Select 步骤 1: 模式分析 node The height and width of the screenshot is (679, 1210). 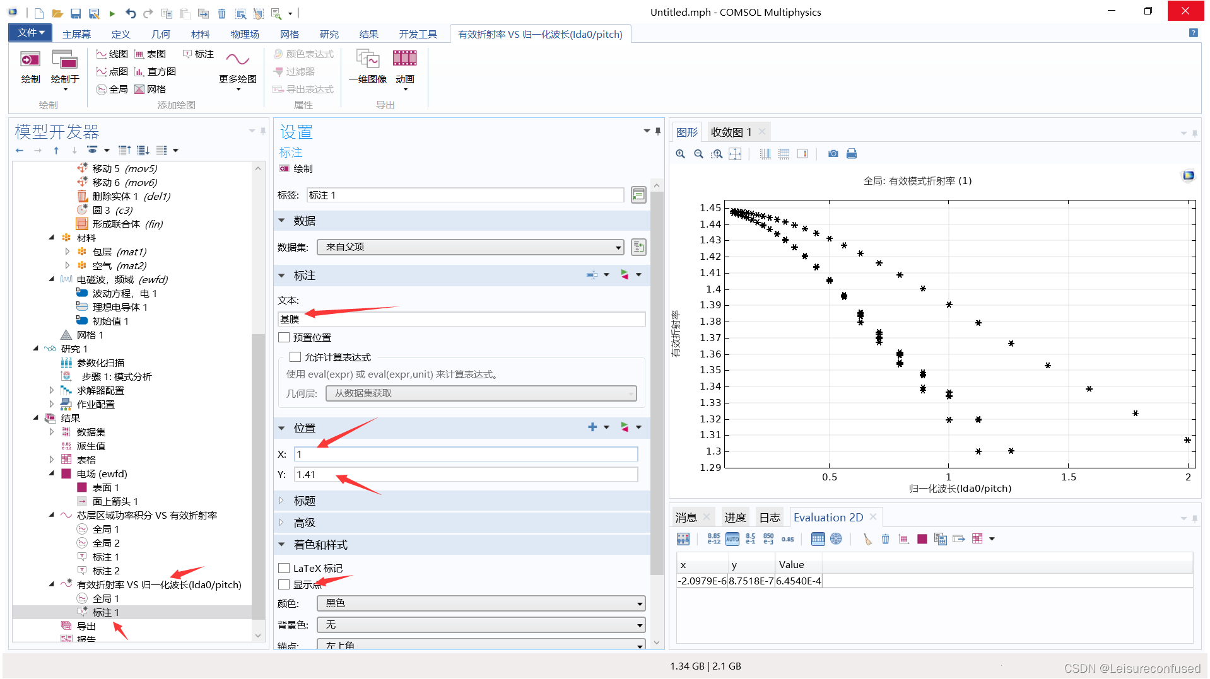[117, 376]
